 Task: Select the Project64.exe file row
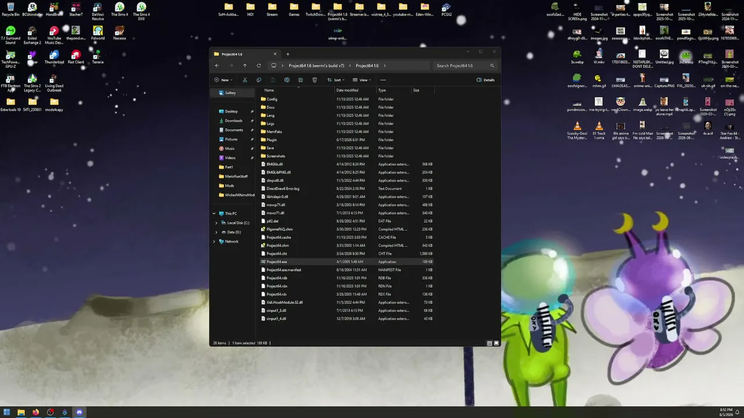347,262
